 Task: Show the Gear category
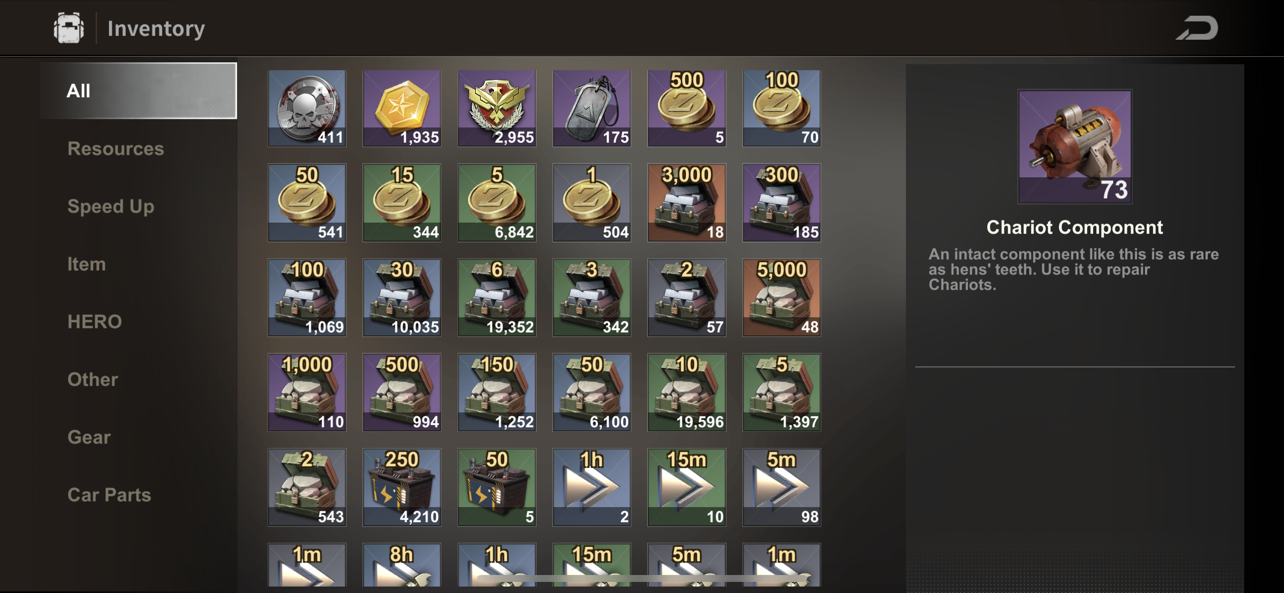pos(89,436)
